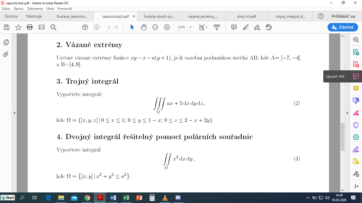Click the scrolling mode keyboard icon
The width and height of the screenshot is (362, 203).
coord(217,27)
